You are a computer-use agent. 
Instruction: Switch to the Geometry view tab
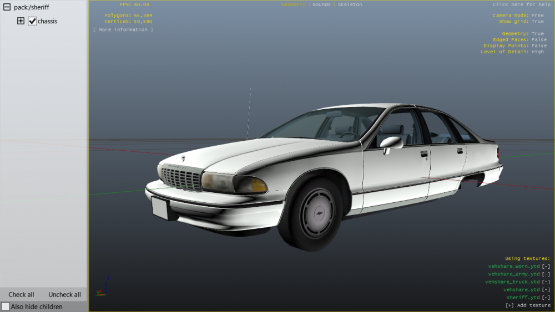coord(294,4)
